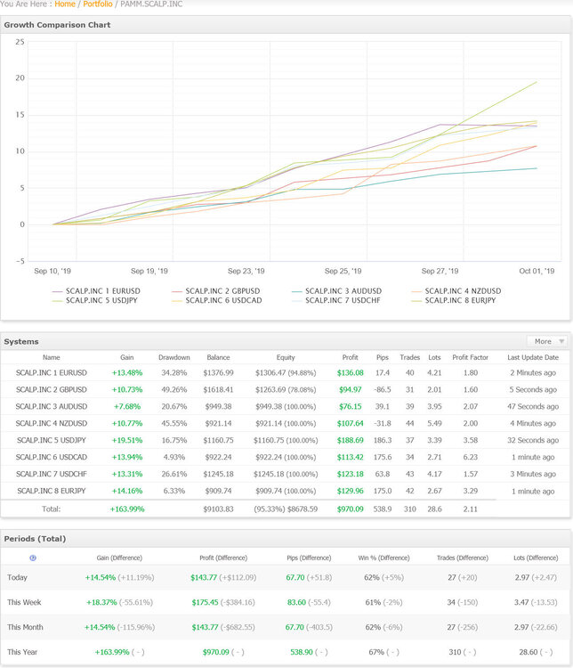
Task: Open the Home breadcrumb link
Action: coord(65,4)
